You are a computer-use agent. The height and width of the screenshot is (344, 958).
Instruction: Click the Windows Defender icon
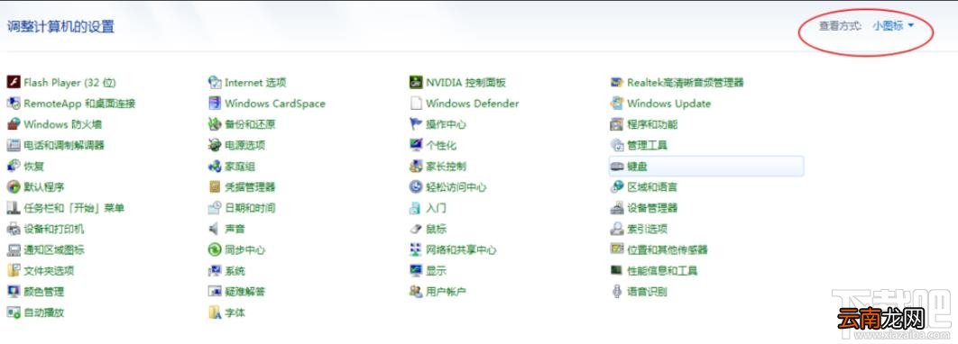(x=416, y=103)
